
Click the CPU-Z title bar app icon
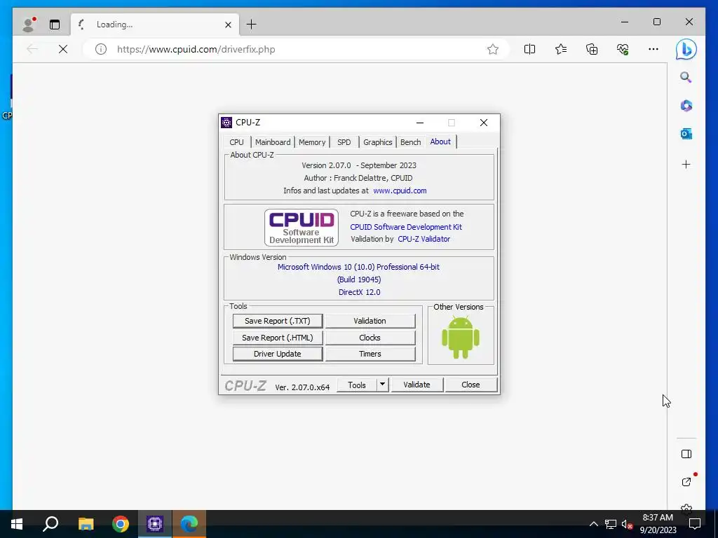pyautogui.click(x=226, y=123)
